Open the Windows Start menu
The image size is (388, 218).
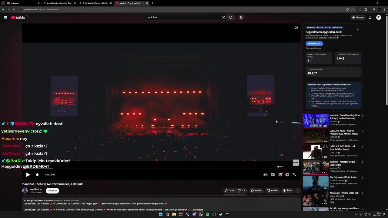point(161,214)
